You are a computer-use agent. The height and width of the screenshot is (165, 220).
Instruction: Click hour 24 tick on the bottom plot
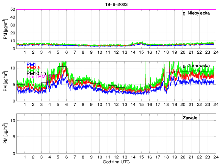pyautogui.click(x=215, y=157)
